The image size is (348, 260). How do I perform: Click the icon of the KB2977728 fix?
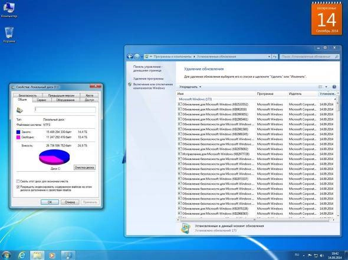point(180,154)
